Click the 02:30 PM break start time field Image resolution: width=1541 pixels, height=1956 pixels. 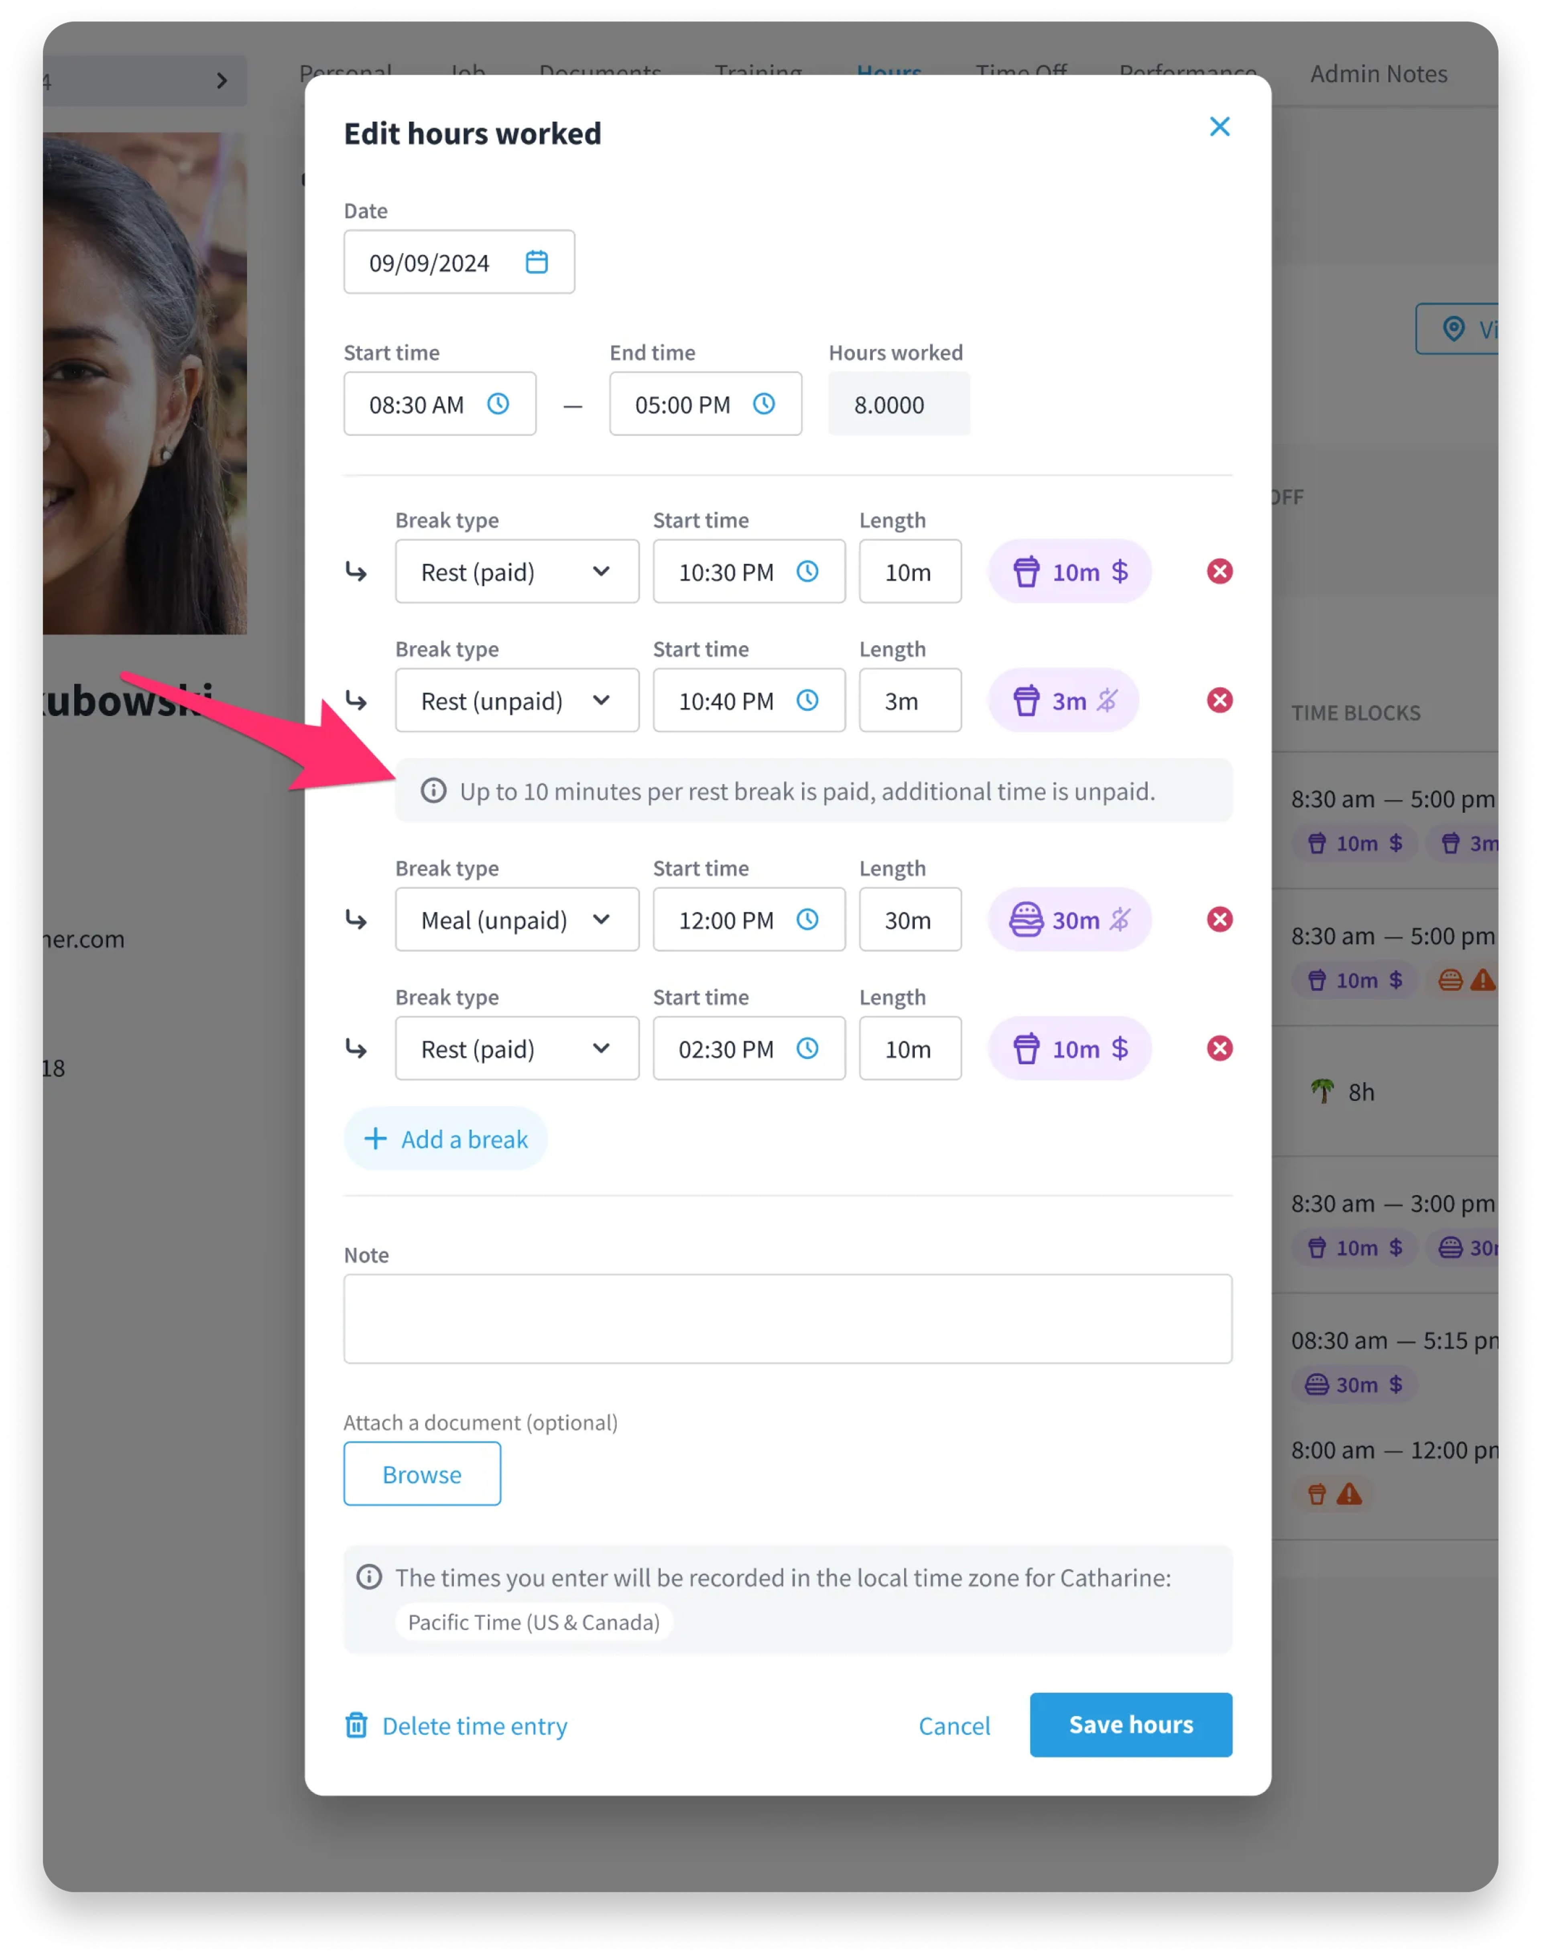(749, 1048)
